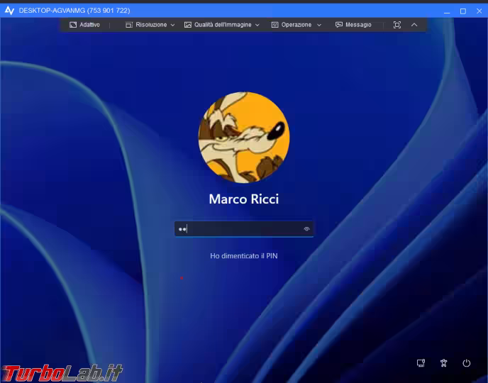Open the Risoluzione dropdown menu
Screen dimensions: 488x383
(150, 25)
